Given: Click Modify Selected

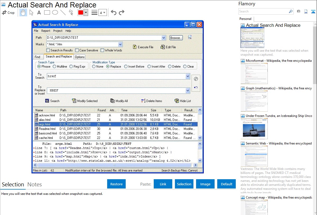Looking at the screenshot, I should point(85,101).
